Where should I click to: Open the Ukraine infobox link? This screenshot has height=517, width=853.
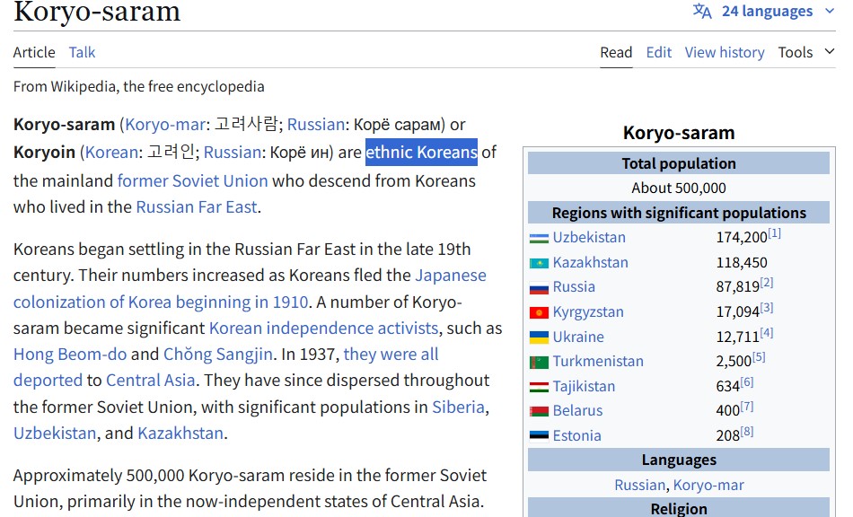click(x=578, y=337)
